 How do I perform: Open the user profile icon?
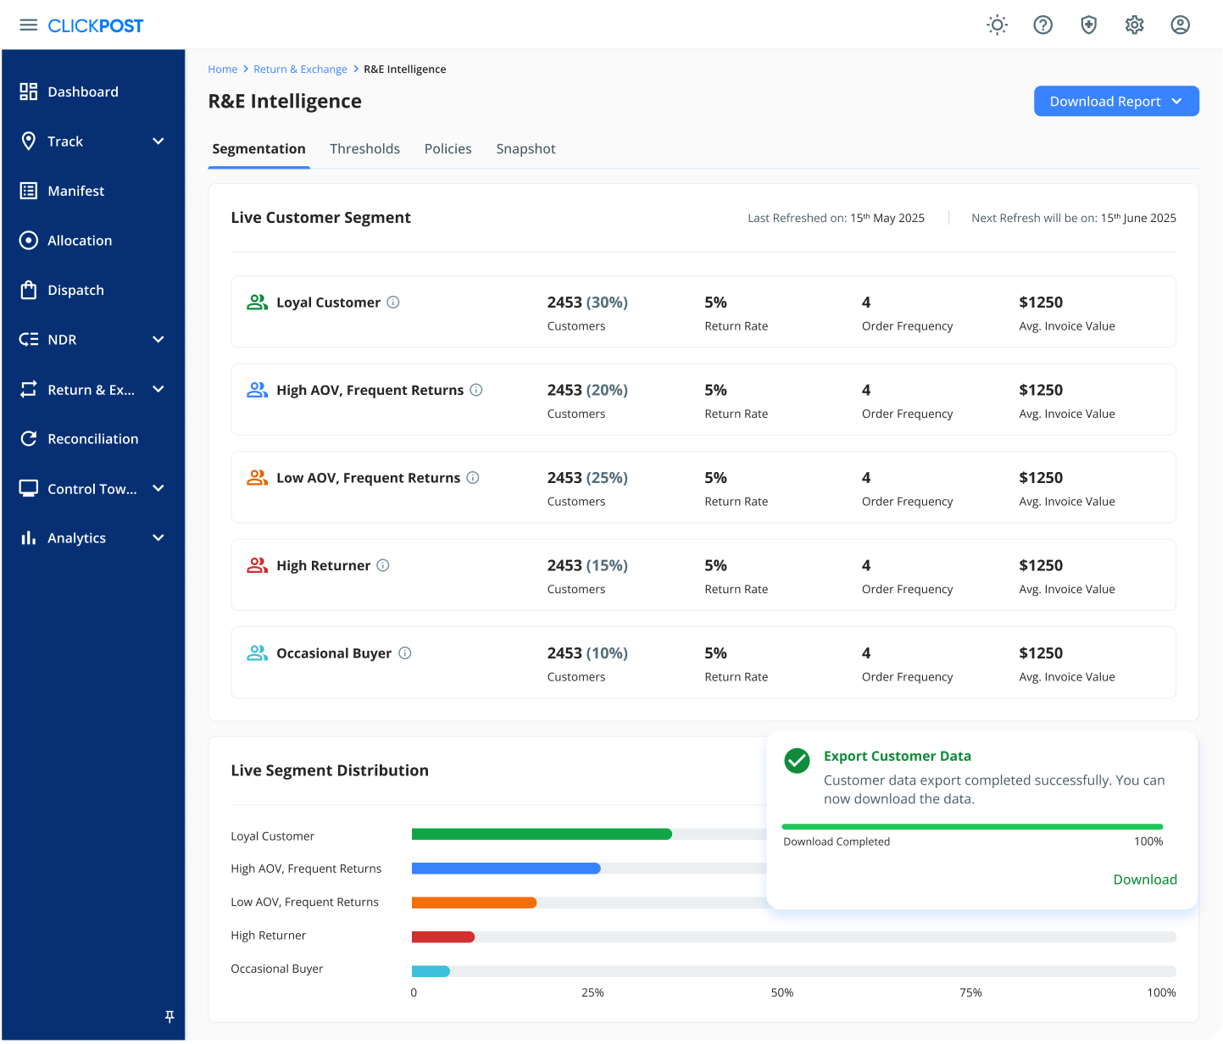point(1180,25)
